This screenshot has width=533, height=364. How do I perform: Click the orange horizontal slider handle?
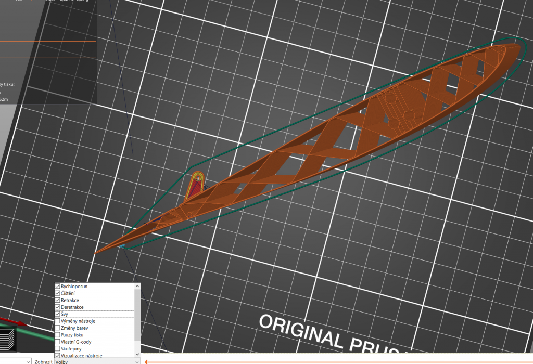click(147, 361)
